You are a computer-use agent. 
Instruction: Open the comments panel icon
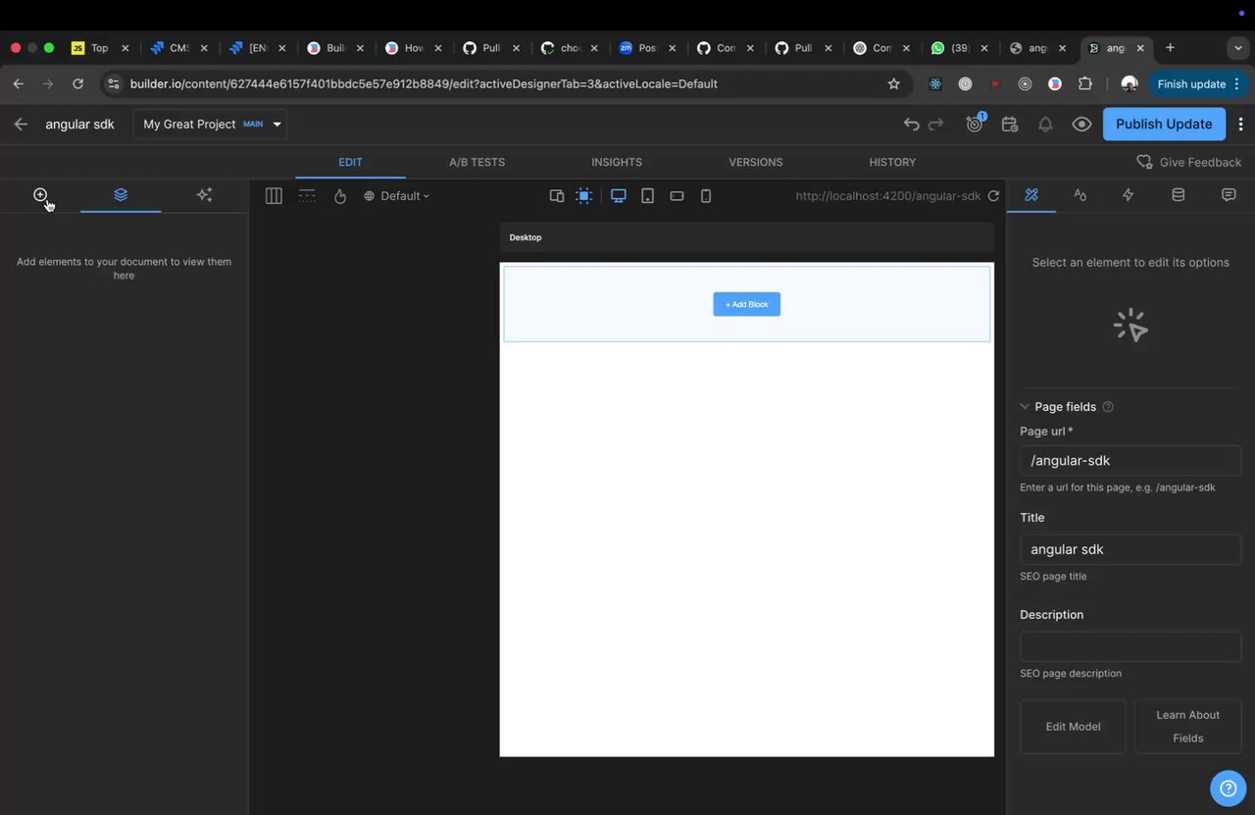click(x=1229, y=195)
